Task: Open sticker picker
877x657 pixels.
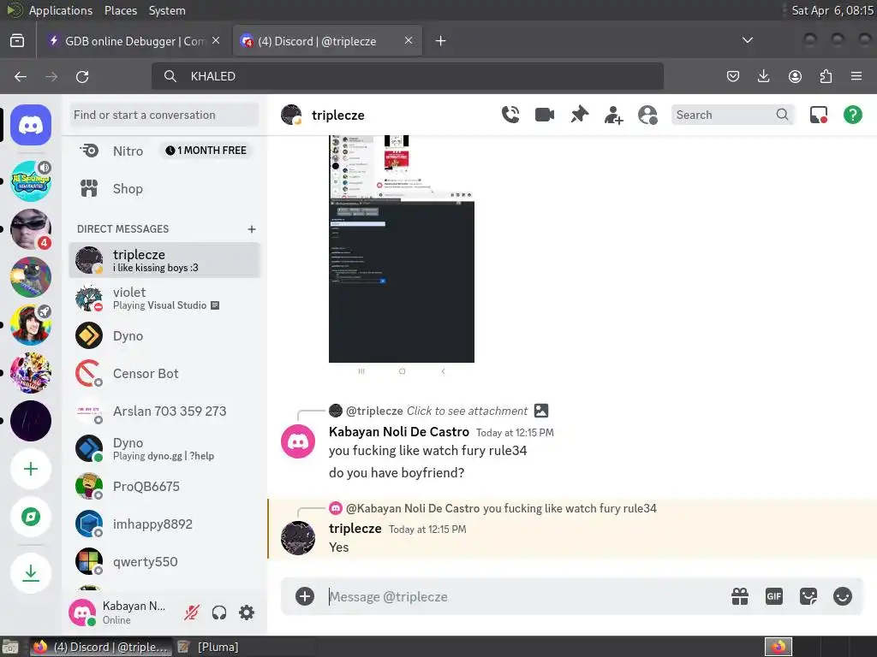Action: tap(808, 596)
